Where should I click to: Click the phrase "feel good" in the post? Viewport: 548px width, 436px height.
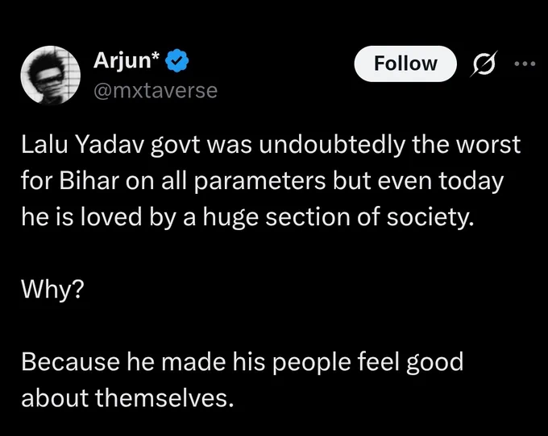410,362
